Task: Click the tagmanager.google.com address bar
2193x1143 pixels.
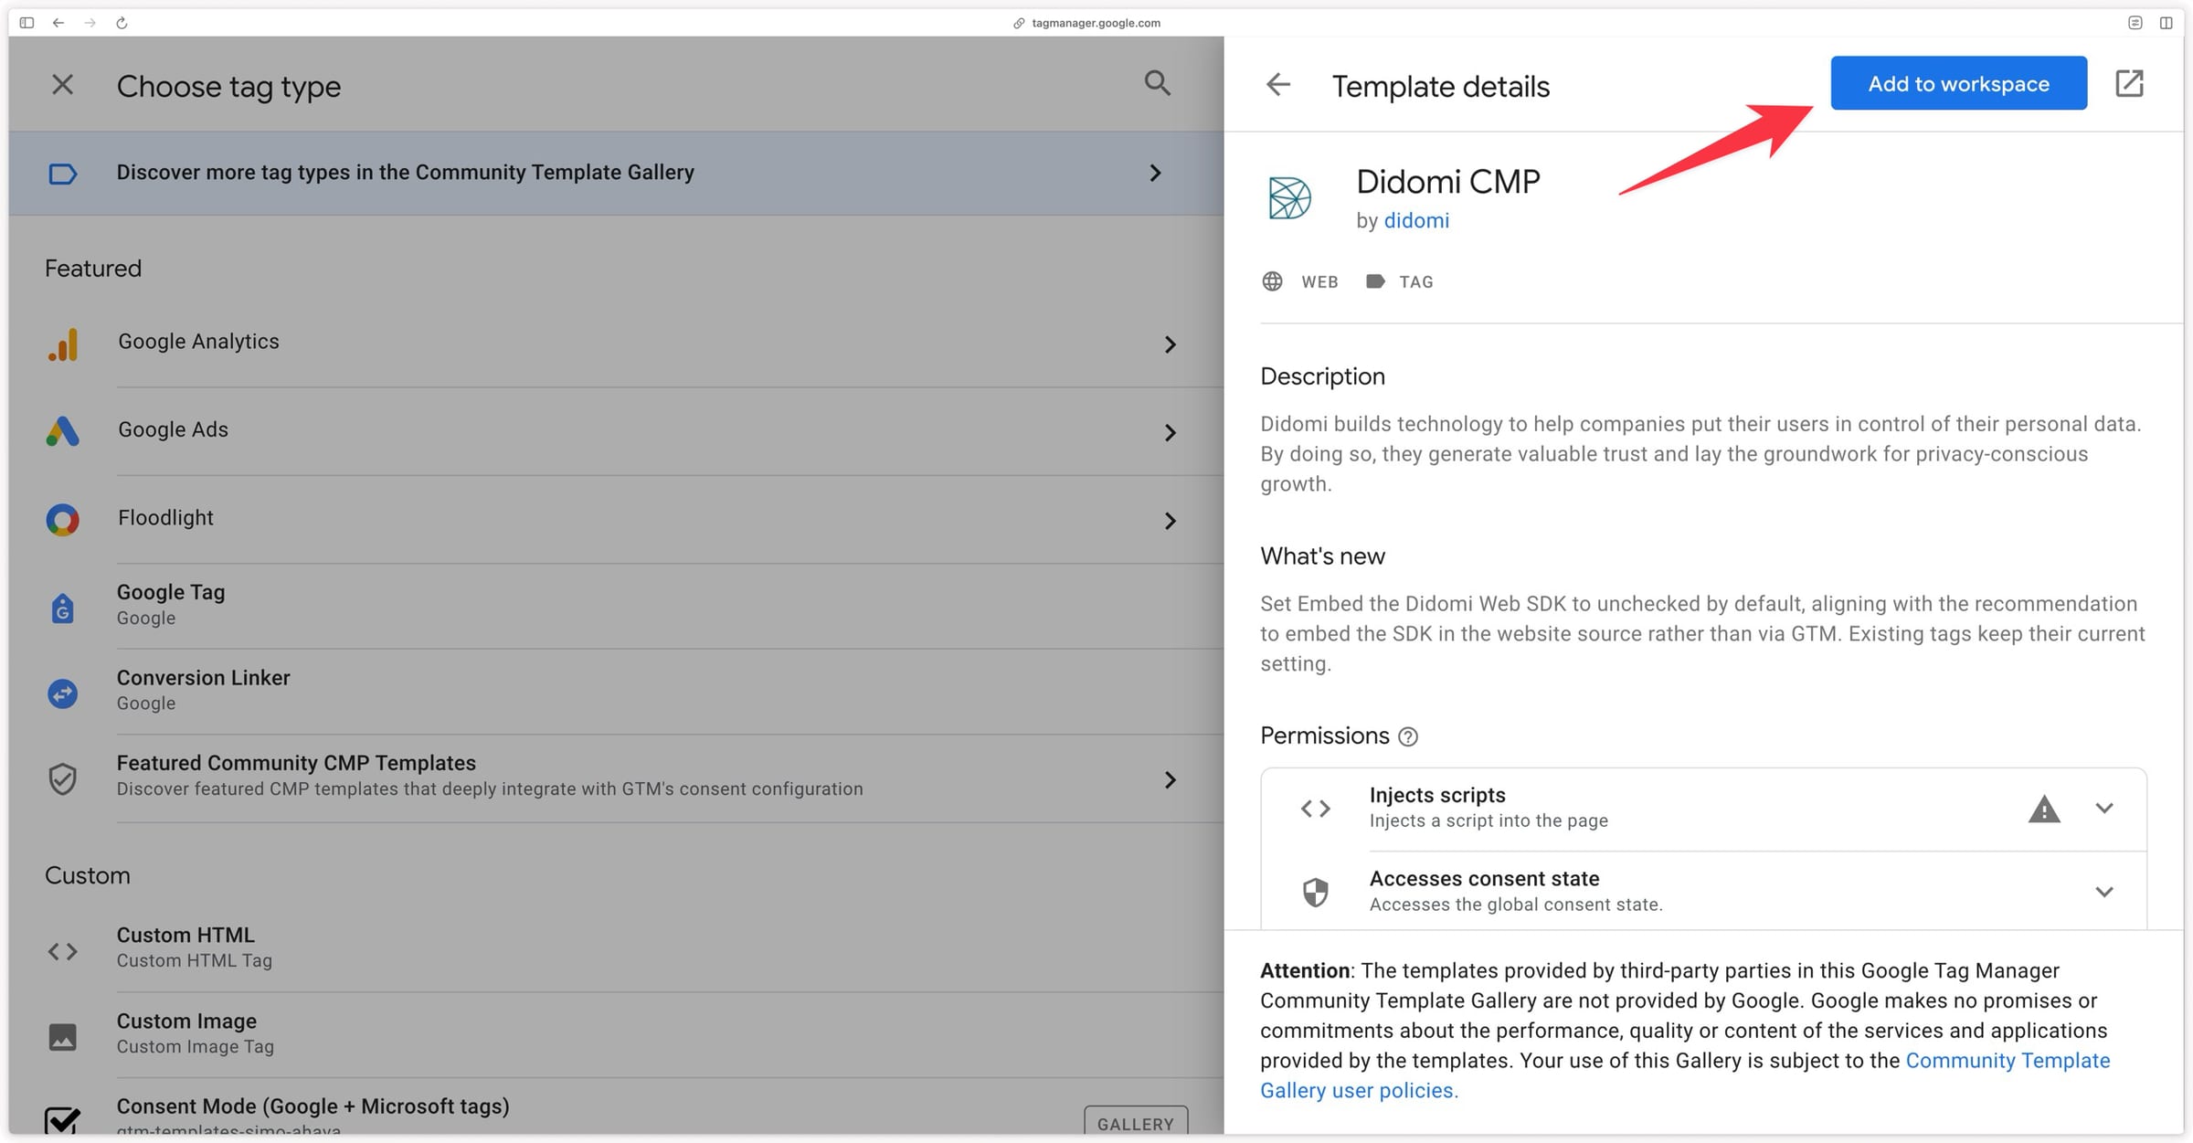Action: coord(1087,23)
